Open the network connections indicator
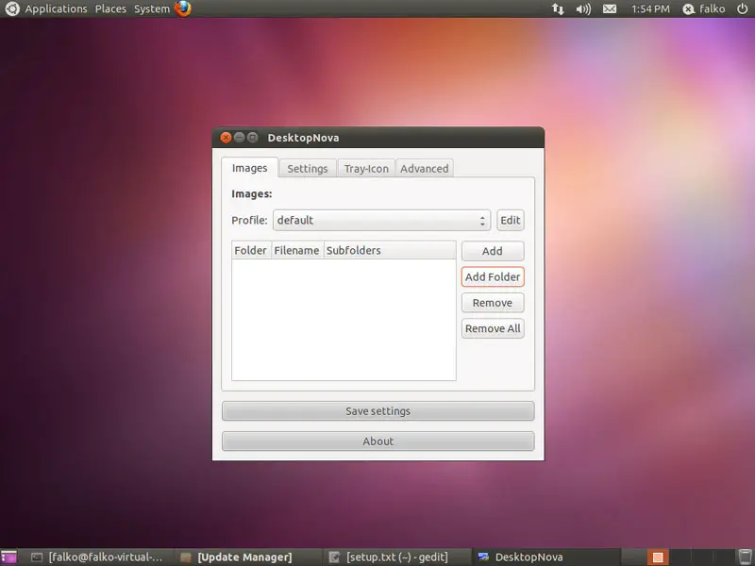This screenshot has width=755, height=566. (x=558, y=8)
